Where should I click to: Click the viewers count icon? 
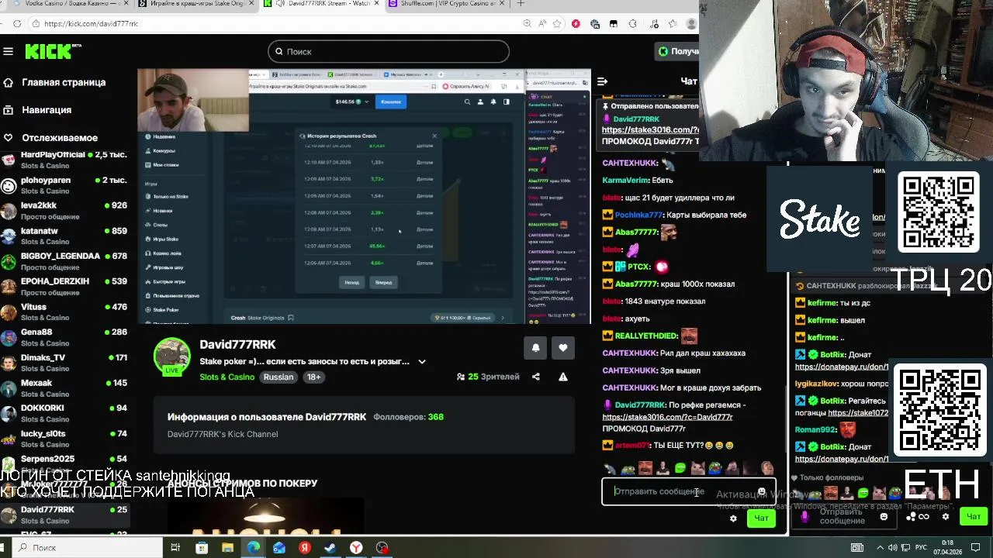[x=461, y=377]
